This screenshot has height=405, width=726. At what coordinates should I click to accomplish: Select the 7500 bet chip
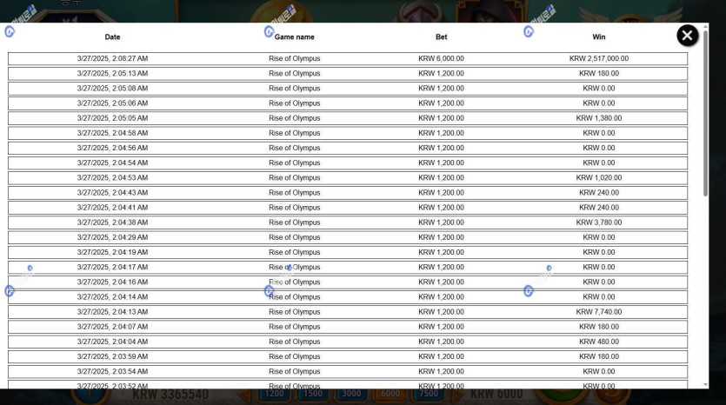pyautogui.click(x=425, y=395)
